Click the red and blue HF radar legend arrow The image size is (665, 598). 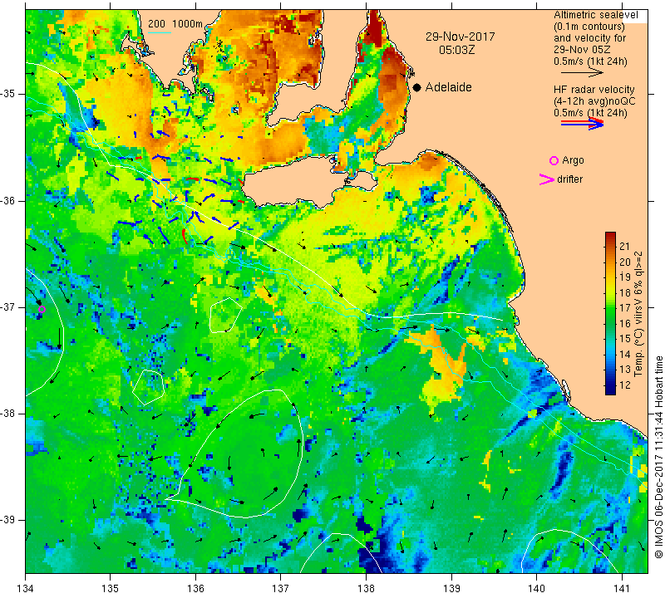pos(582,123)
